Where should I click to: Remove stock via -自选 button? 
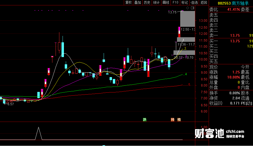[x=194, y=2]
